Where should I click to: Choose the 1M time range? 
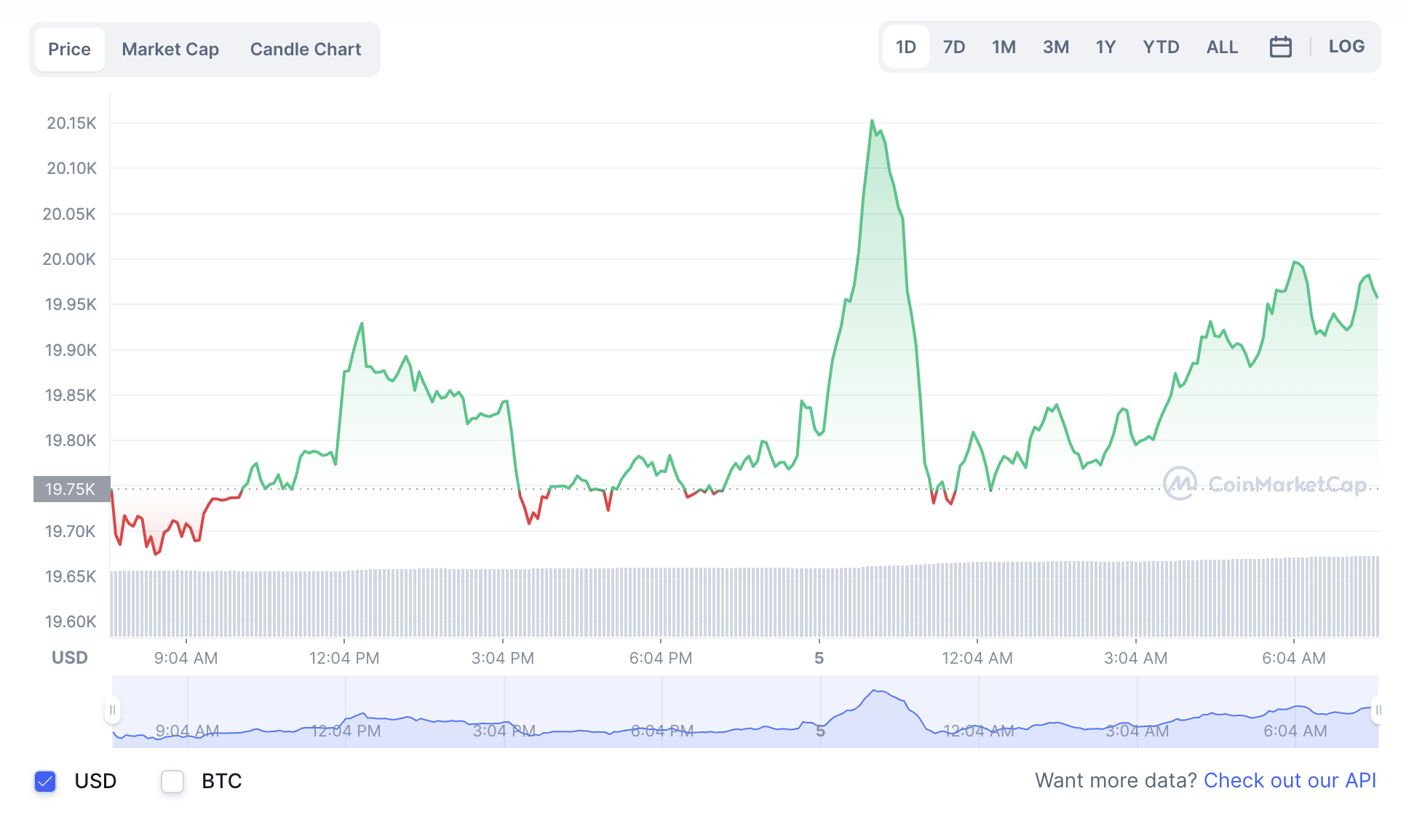[1004, 47]
